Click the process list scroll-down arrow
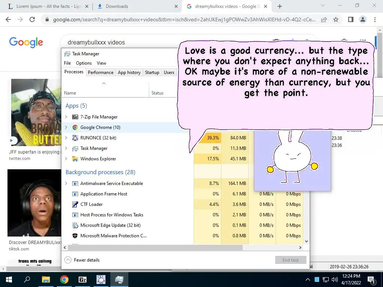Image resolution: width=383 pixels, height=287 pixels. click(307, 241)
